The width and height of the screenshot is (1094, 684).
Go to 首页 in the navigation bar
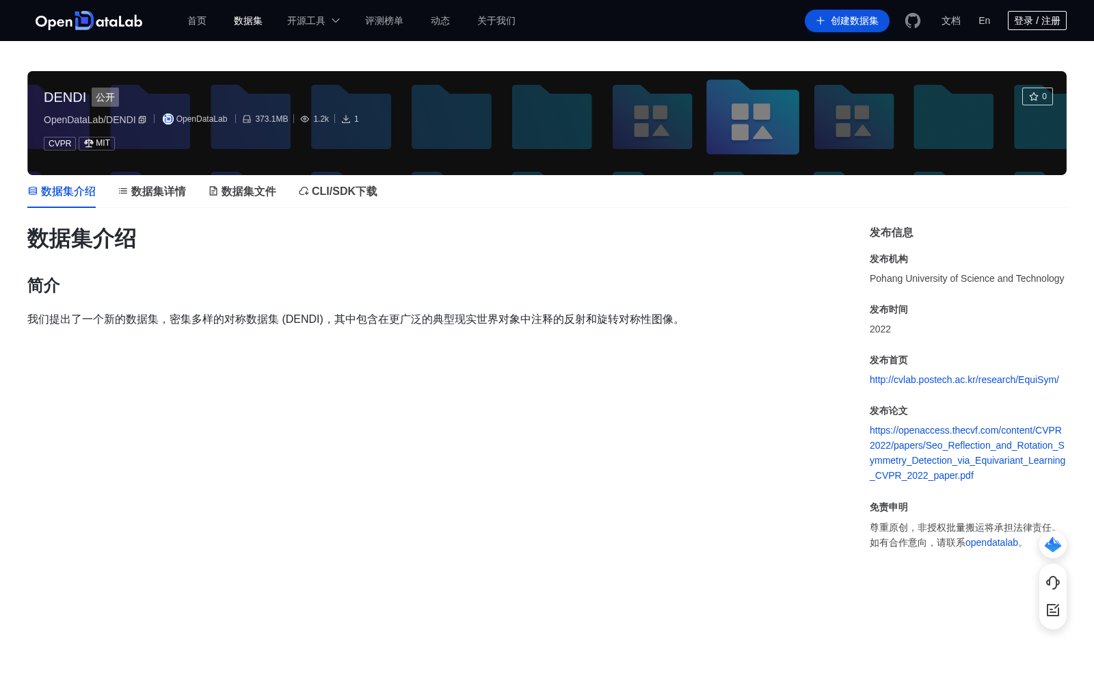pyautogui.click(x=197, y=21)
